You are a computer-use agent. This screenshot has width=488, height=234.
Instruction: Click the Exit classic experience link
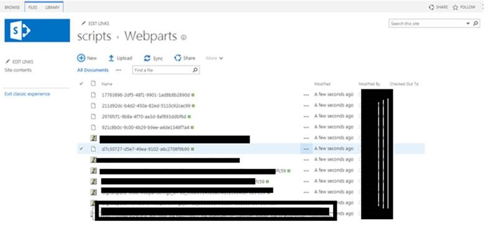click(27, 94)
